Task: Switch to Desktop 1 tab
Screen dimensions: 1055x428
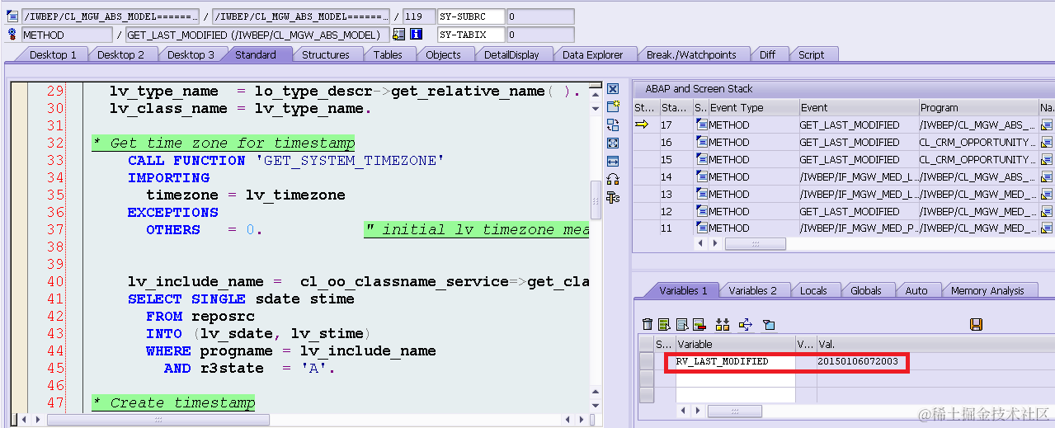Action: 53,54
